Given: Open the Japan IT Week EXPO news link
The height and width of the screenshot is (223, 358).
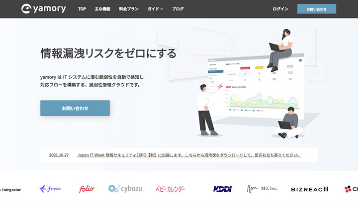Looking at the screenshot, I should point(189,155).
